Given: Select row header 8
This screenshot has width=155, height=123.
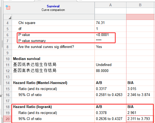Looking at the screenshot, I should coord(8,47).
